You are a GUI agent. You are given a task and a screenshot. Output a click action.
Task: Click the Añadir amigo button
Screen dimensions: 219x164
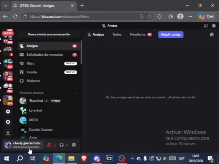coord(171,35)
